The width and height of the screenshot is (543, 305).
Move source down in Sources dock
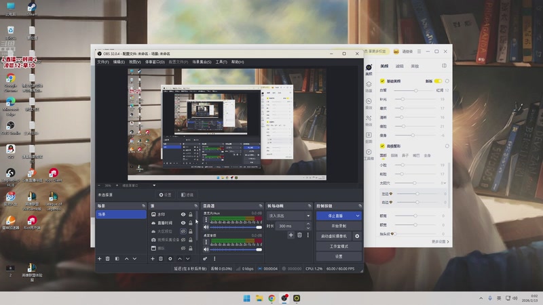click(188, 259)
